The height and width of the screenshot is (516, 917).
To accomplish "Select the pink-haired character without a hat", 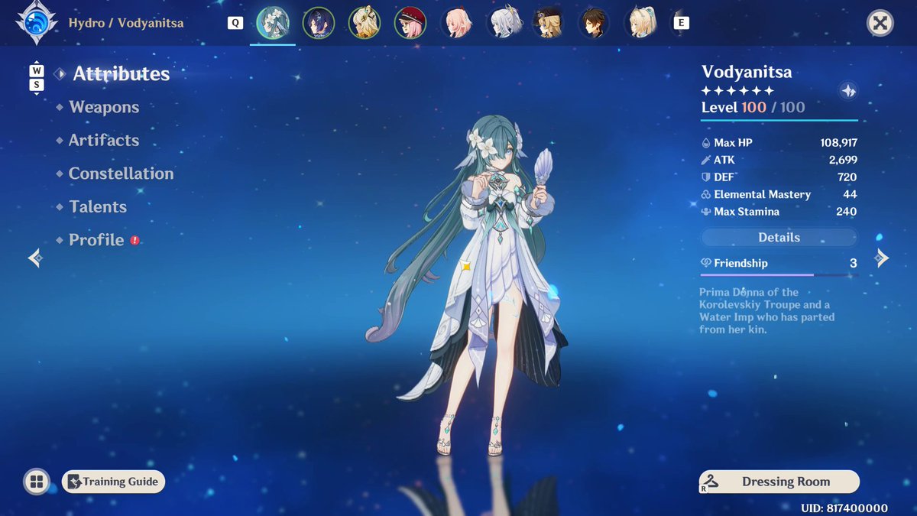I will pyautogui.click(x=456, y=23).
